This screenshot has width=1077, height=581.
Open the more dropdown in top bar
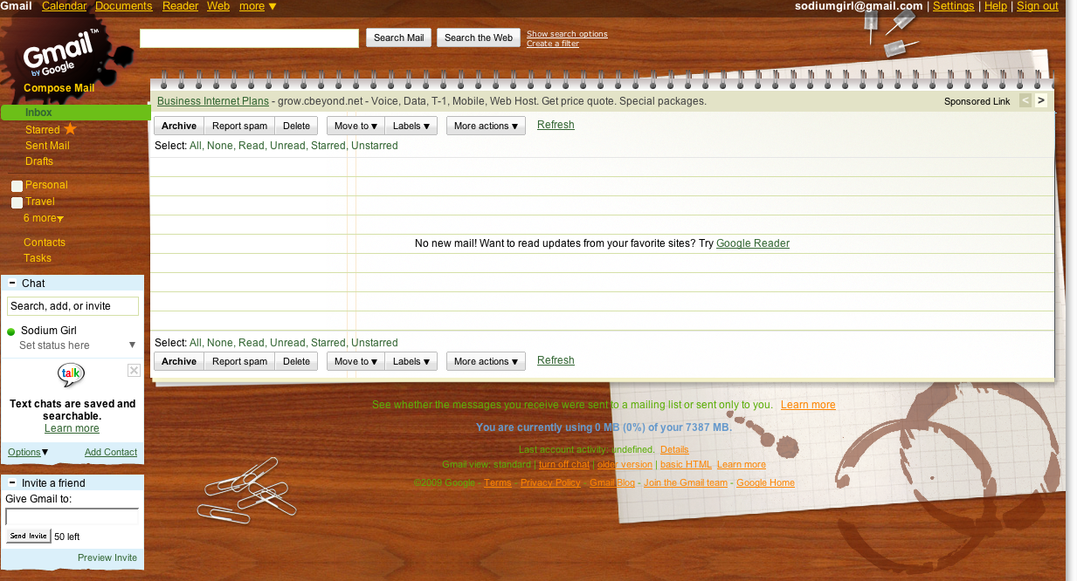tap(258, 6)
